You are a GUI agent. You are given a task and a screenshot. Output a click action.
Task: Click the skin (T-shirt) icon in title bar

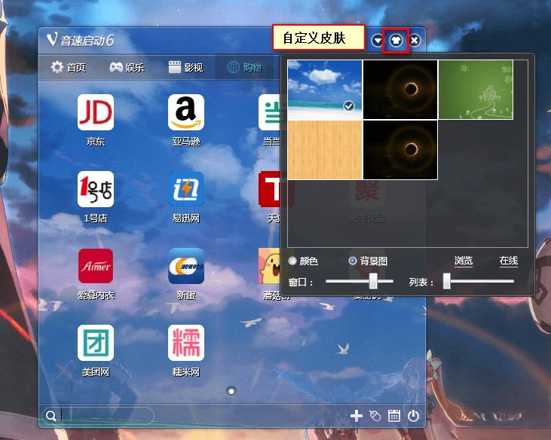click(x=396, y=41)
